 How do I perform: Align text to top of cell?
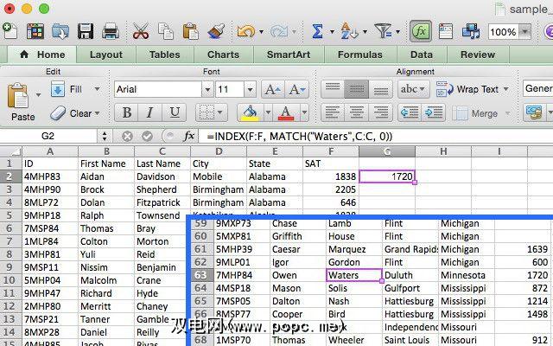coord(333,89)
